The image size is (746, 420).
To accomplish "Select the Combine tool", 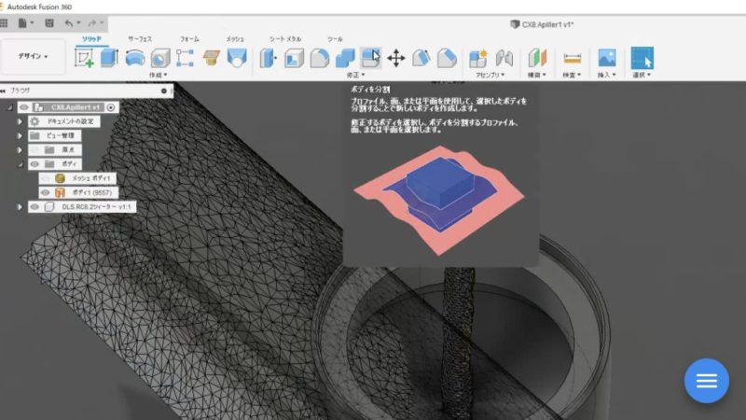I will point(345,58).
